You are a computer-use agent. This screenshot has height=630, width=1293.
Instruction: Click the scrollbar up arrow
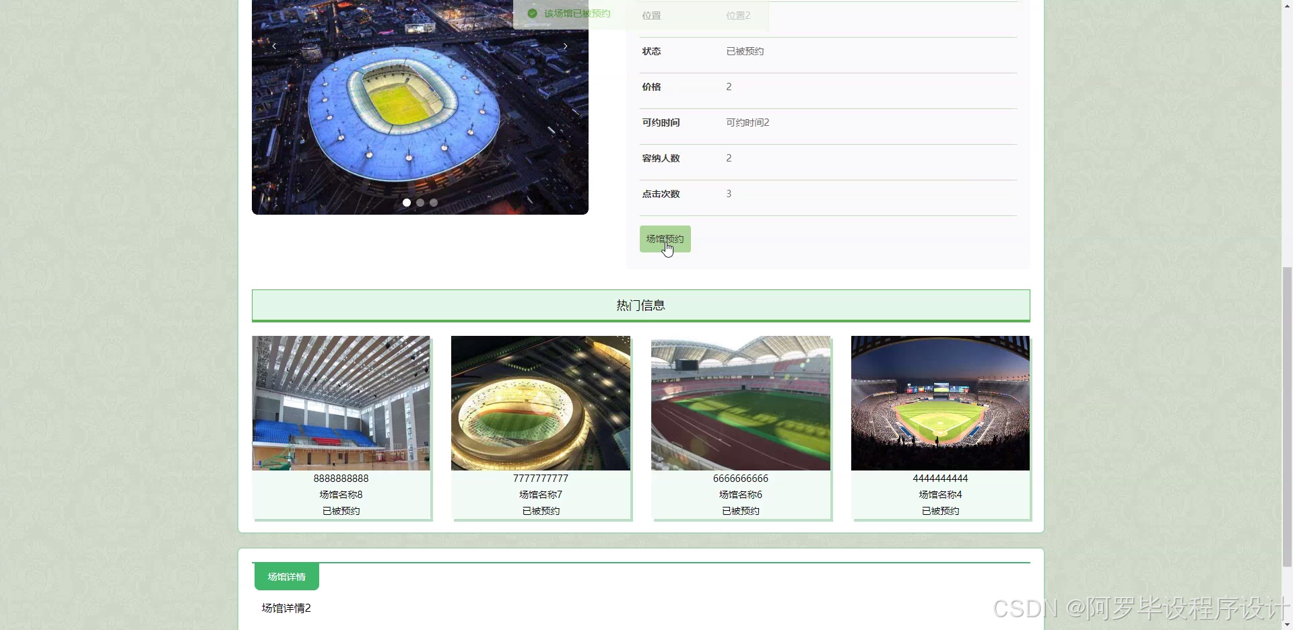(x=1287, y=5)
